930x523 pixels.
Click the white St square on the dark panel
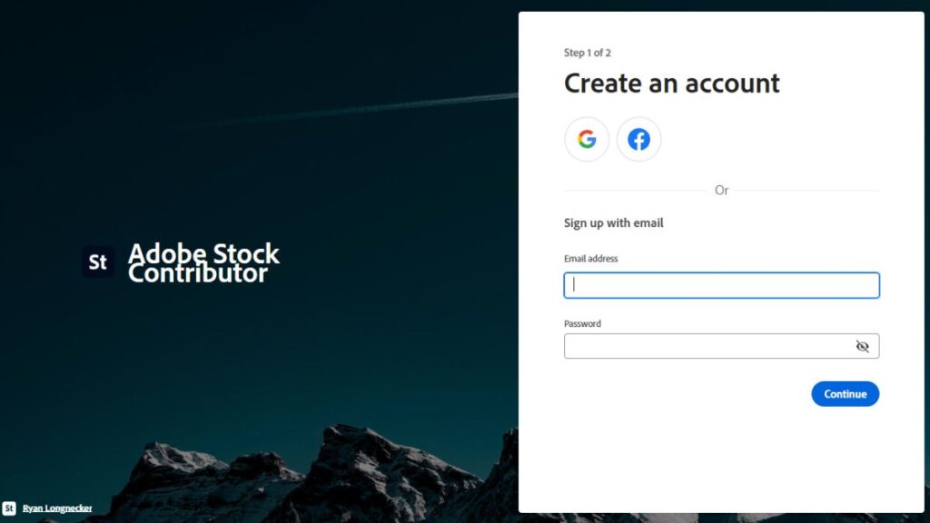97,261
